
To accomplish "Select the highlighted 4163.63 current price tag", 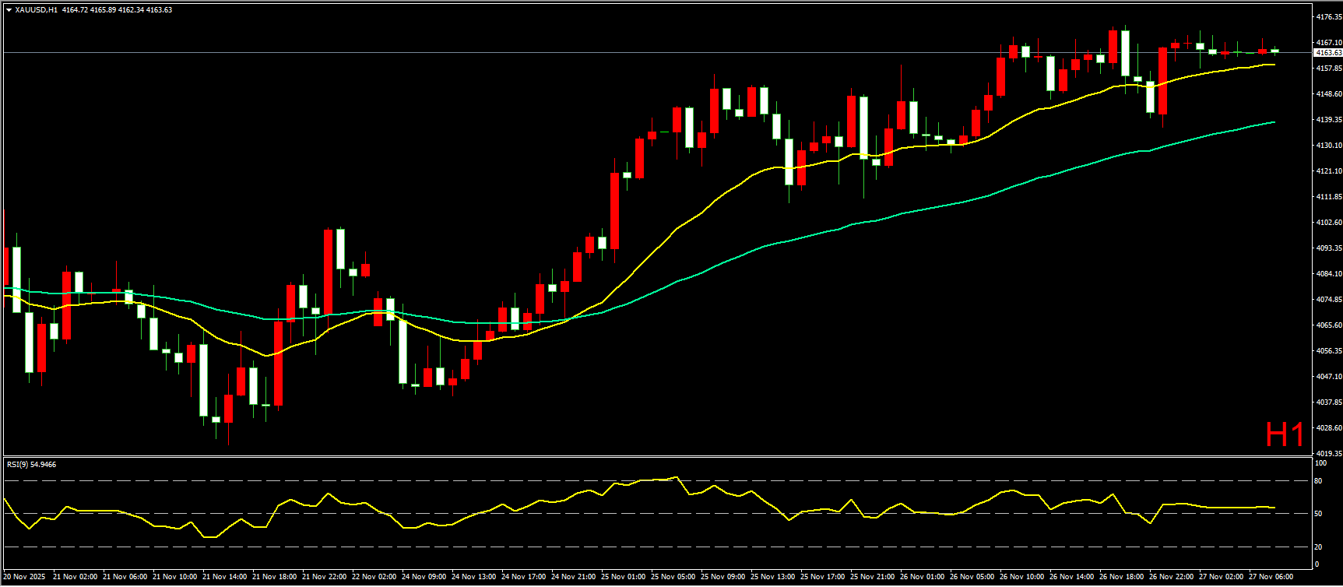I will pos(1327,53).
